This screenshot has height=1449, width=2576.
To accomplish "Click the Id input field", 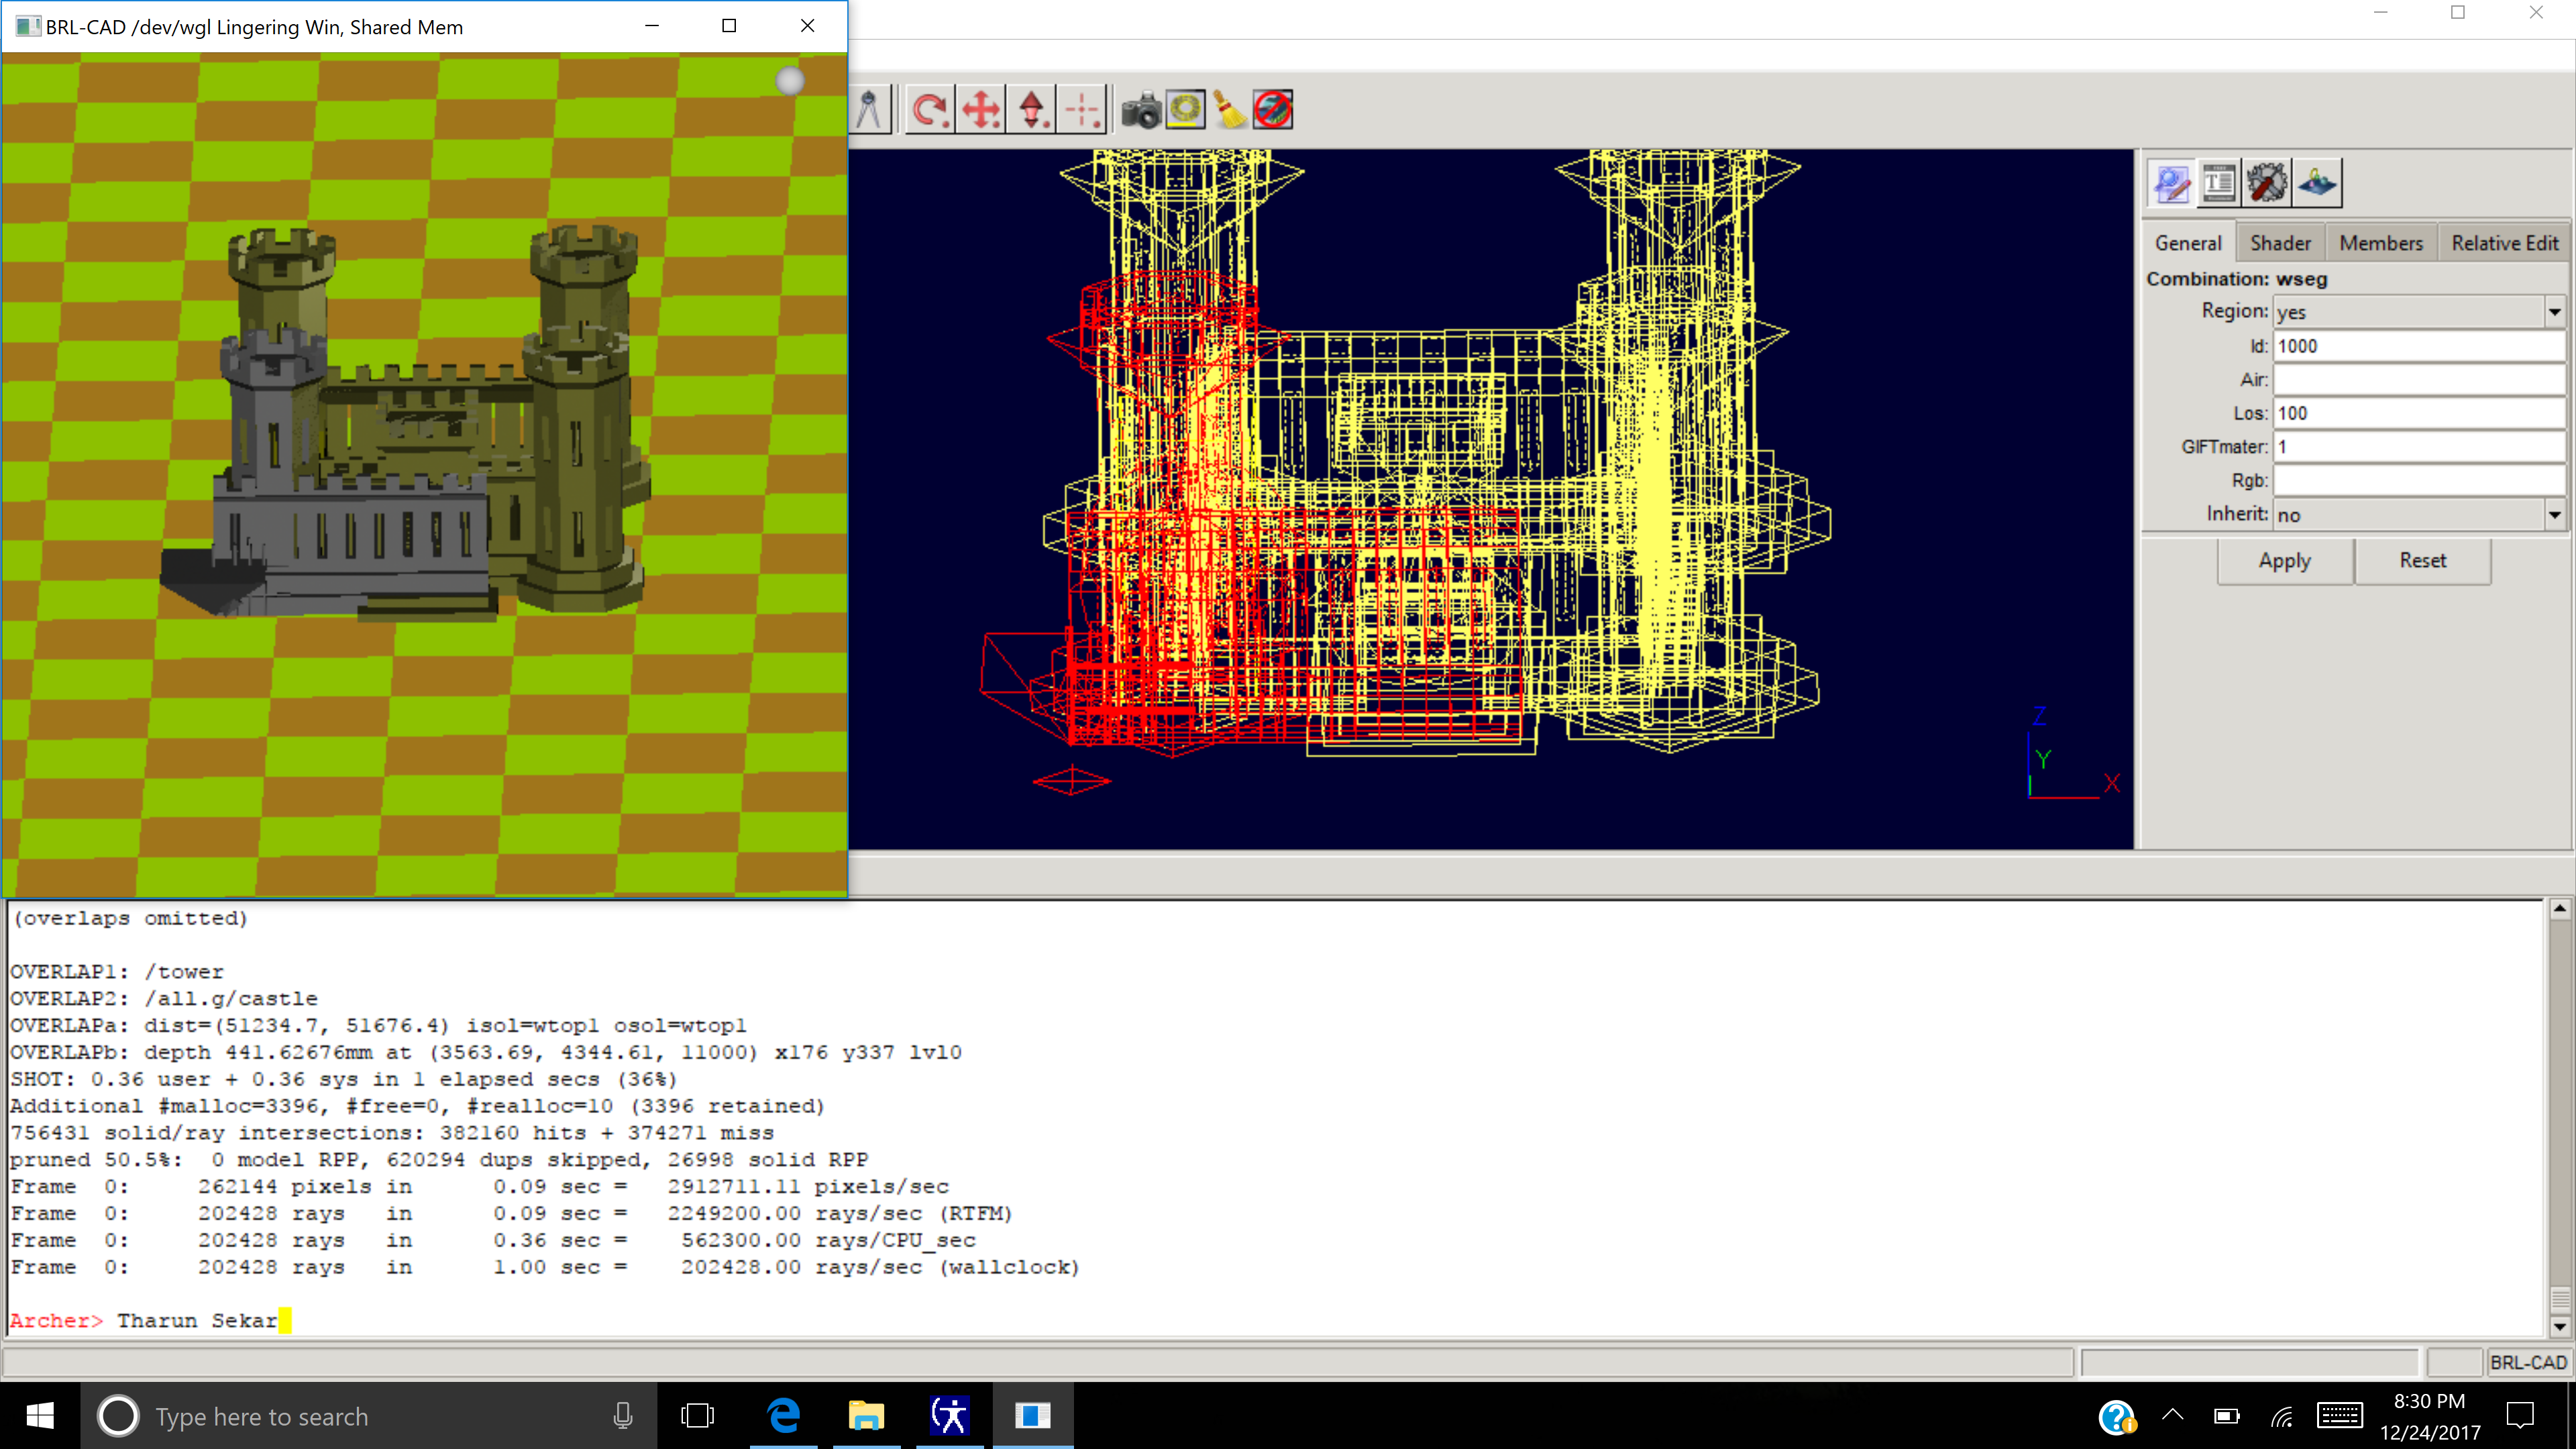I will click(2419, 346).
